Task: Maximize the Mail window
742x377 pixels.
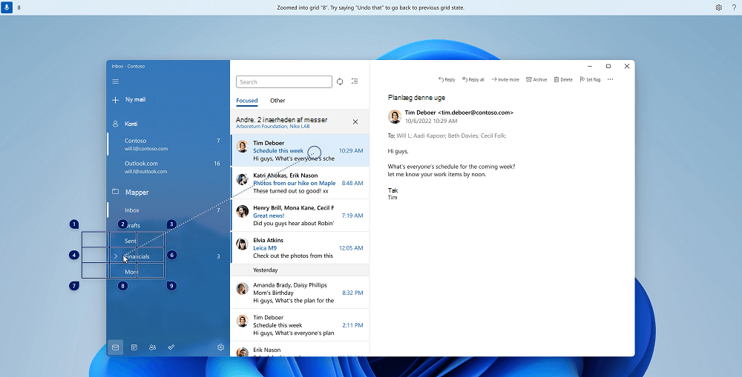Action: click(608, 66)
